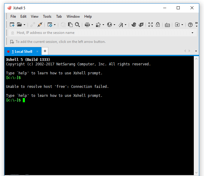Click the 'Unable to resolve host' message
Image resolution: width=204 pixels, height=176 pixels.
coord(57,87)
